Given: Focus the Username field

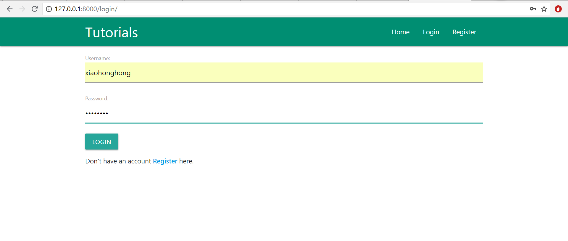Looking at the screenshot, I should 284,73.
